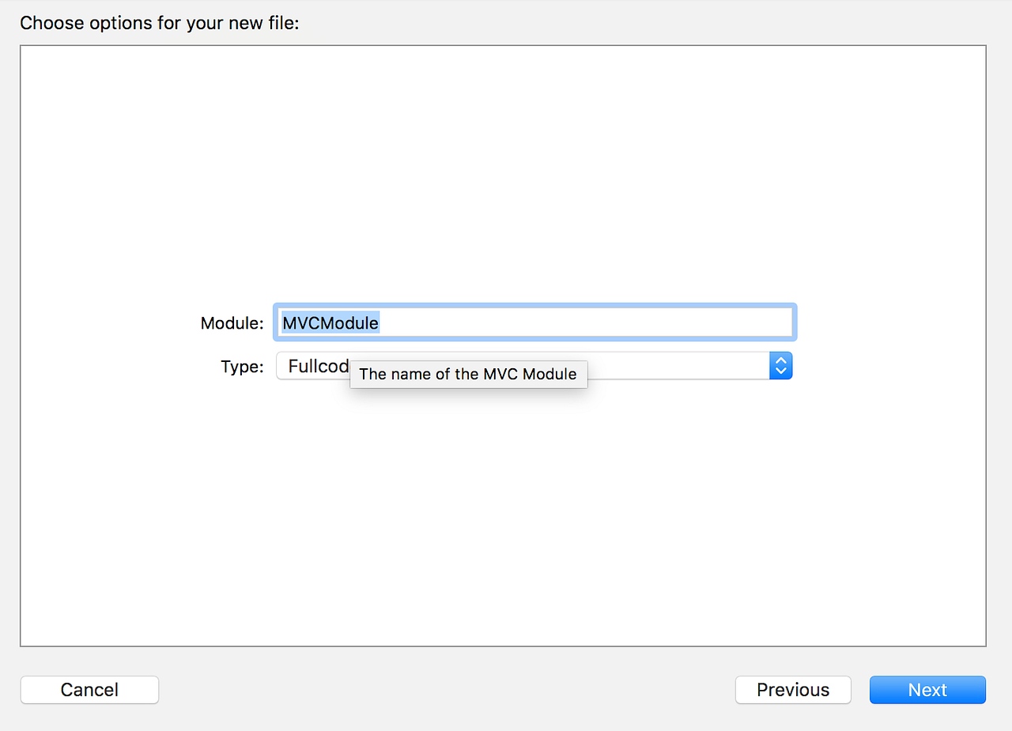1012x731 pixels.
Task: Click the blue up arrow on Type selector
Action: coord(780,361)
